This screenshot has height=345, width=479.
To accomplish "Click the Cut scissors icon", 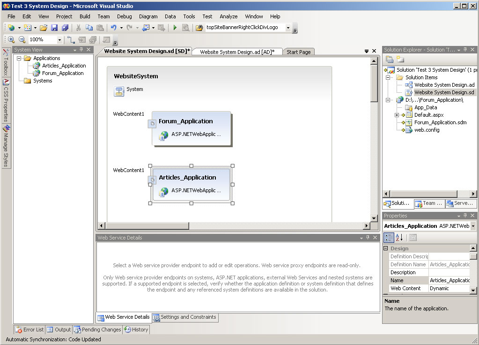I will click(x=79, y=28).
